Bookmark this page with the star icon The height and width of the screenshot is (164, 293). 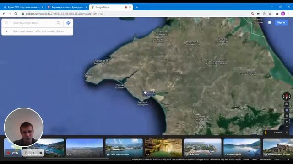click(x=270, y=14)
